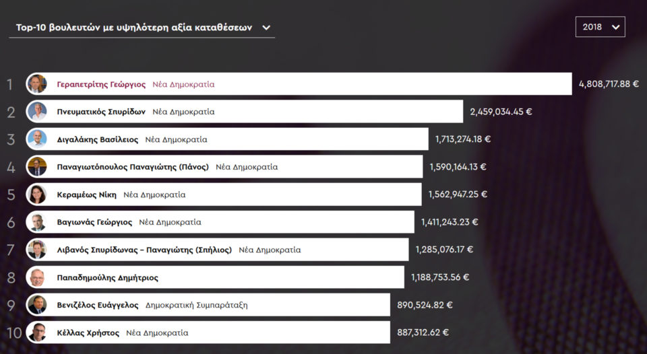Screen dimensions: 647x354
Task: Click Διγαλάκης Βασίλειος avatar photo
Action: pyautogui.click(x=36, y=139)
